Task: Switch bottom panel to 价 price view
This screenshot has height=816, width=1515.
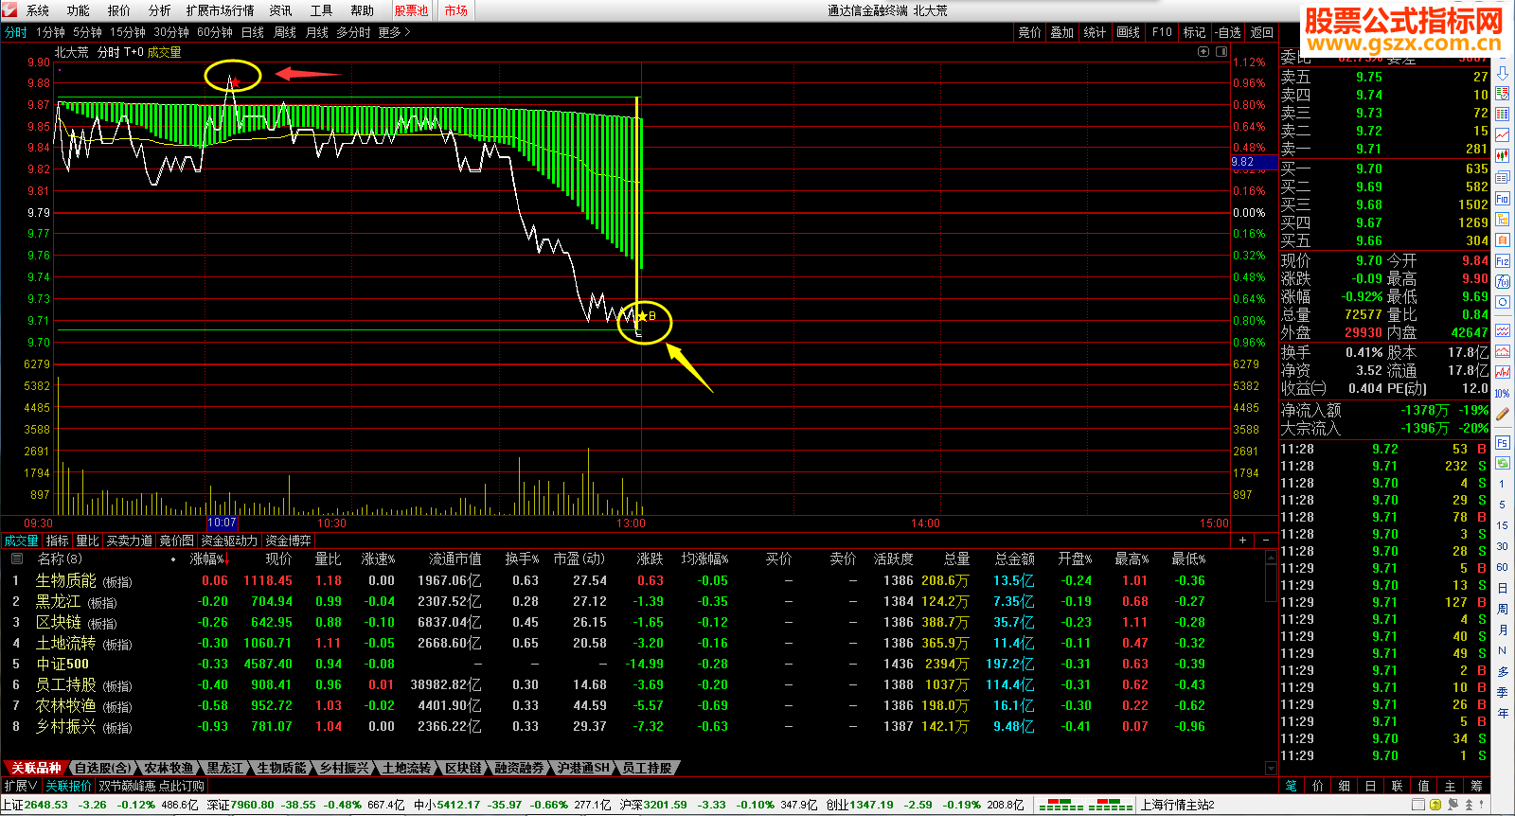Action: click(1318, 786)
